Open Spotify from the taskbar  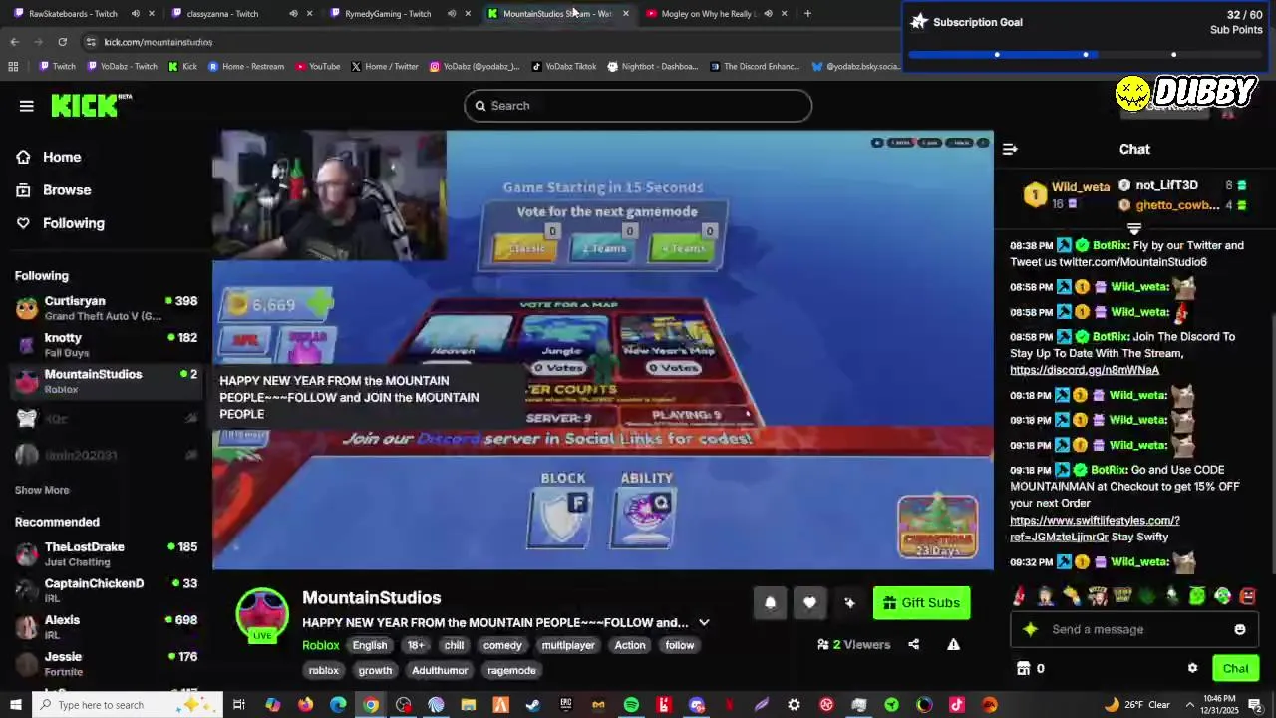pyautogui.click(x=631, y=705)
